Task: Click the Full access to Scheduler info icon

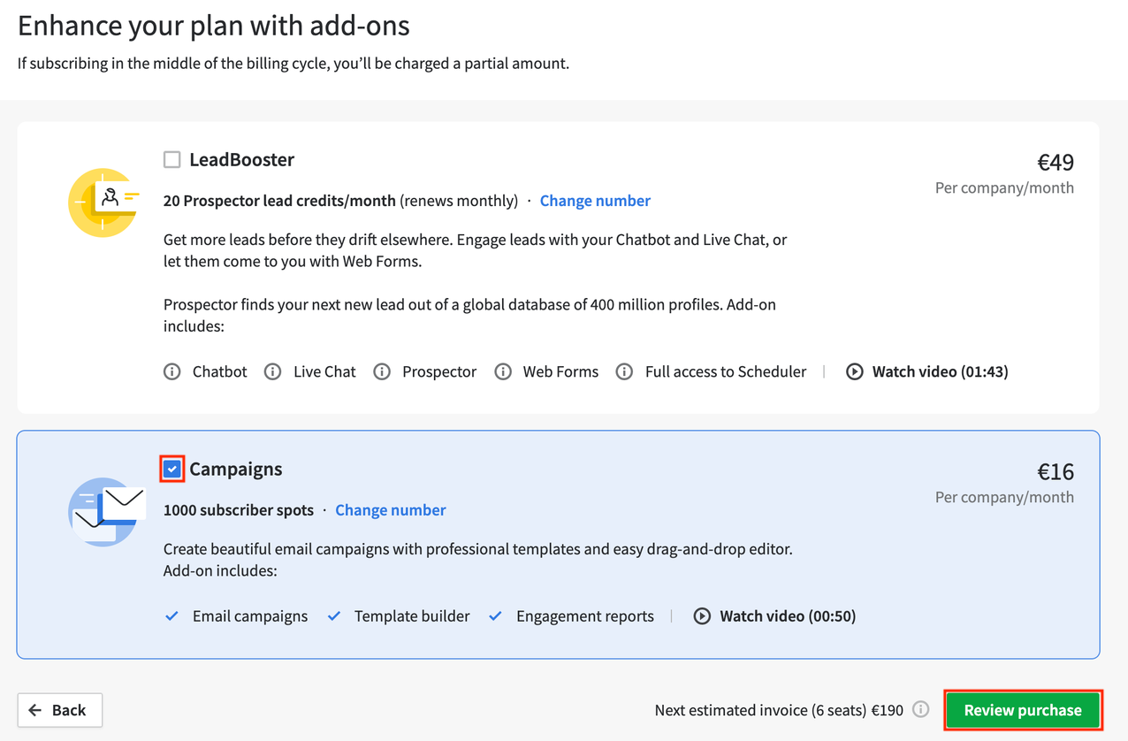Action: tap(624, 371)
